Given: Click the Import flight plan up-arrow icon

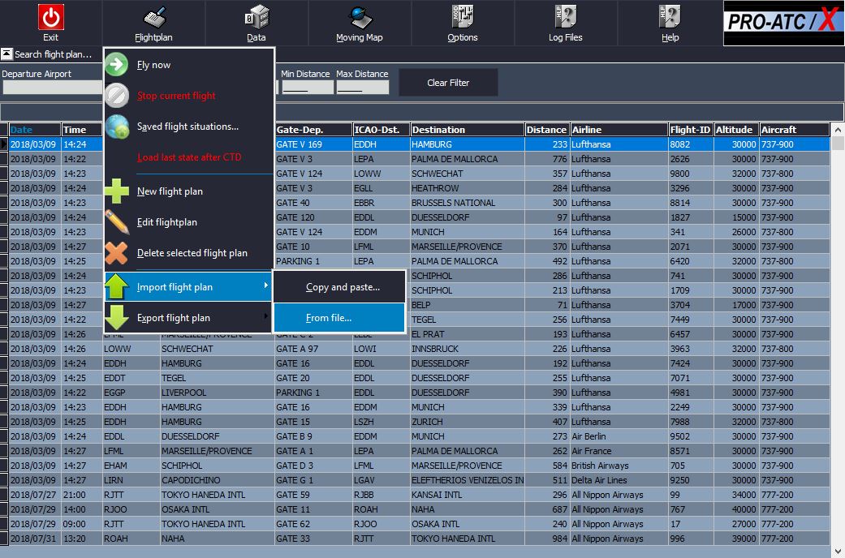Looking at the screenshot, I should (x=116, y=286).
